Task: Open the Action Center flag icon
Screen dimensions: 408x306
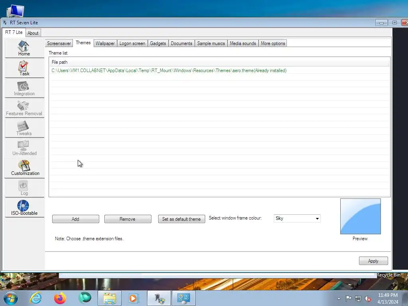Action: click(x=348, y=298)
